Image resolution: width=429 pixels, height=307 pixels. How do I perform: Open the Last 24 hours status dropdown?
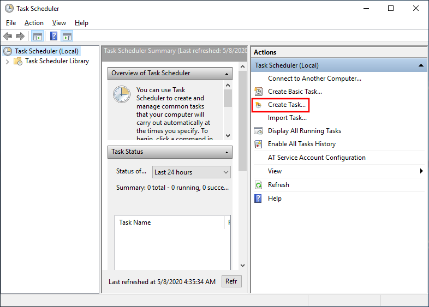(x=191, y=172)
